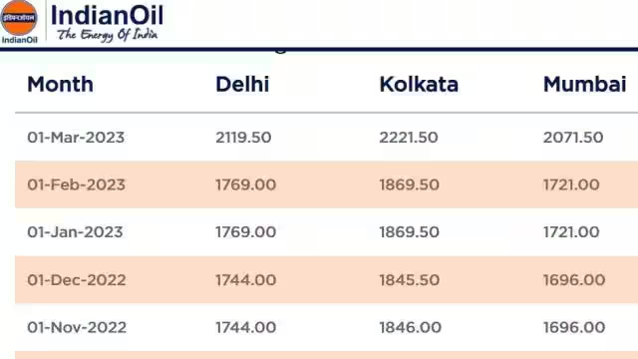Click the IndianOil circular logo icon
The height and width of the screenshot is (359, 638).
tap(19, 18)
